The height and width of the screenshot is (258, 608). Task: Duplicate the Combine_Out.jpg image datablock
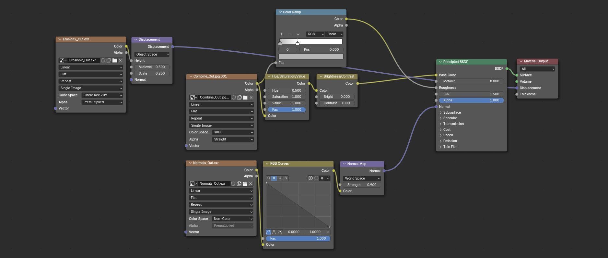240,98
